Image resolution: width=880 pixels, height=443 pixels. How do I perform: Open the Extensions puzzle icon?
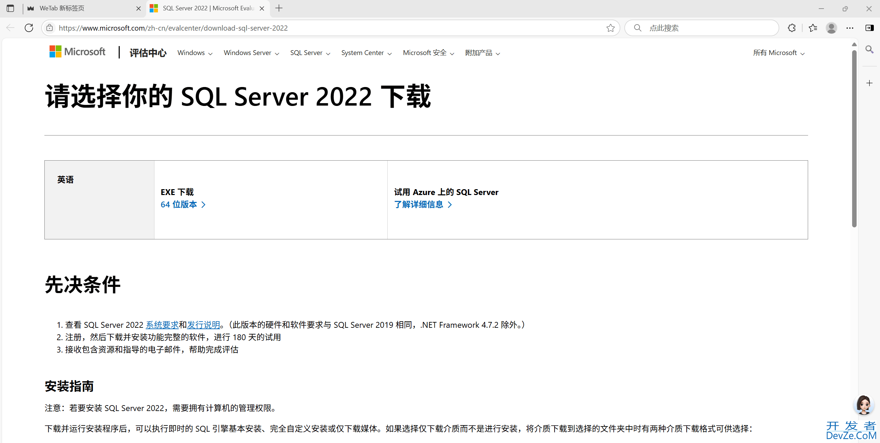[792, 28]
